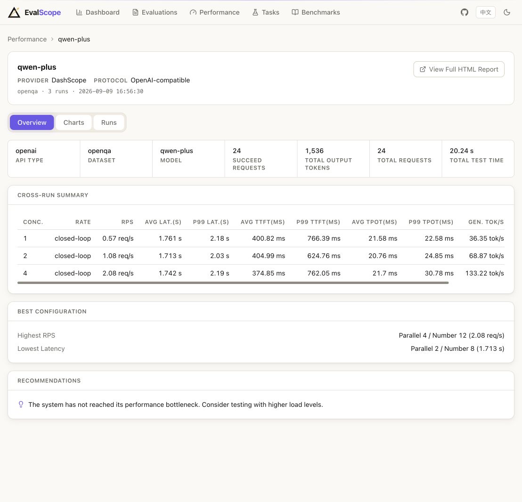The image size is (522, 502).
Task: Click the 1.08 req/s cell
Action: [x=118, y=256]
